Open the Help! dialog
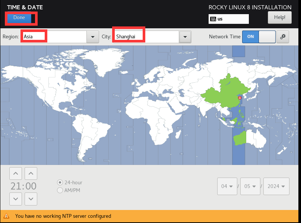This screenshot has height=223, width=301. point(279,17)
